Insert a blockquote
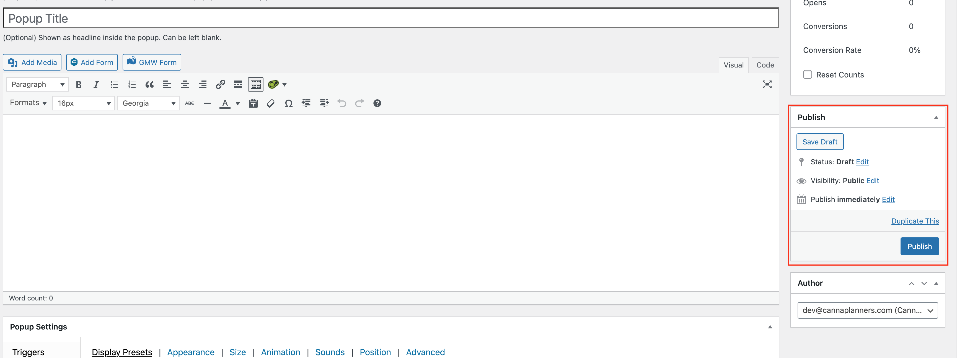 [149, 85]
